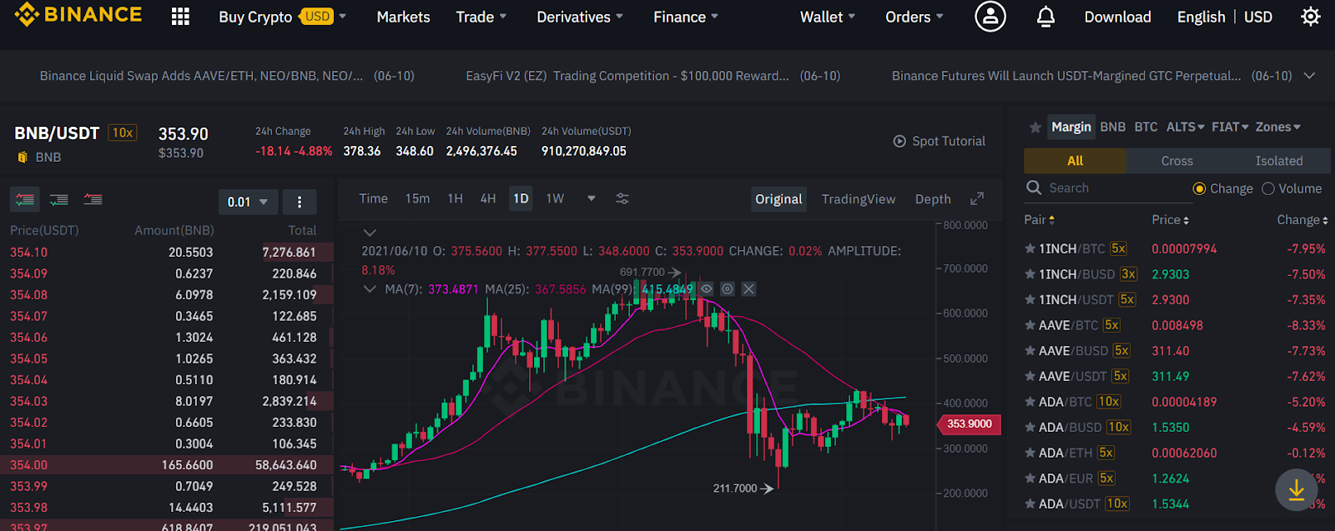Open chart technical indicator settings icon
The height and width of the screenshot is (531, 1335).
pos(622,198)
